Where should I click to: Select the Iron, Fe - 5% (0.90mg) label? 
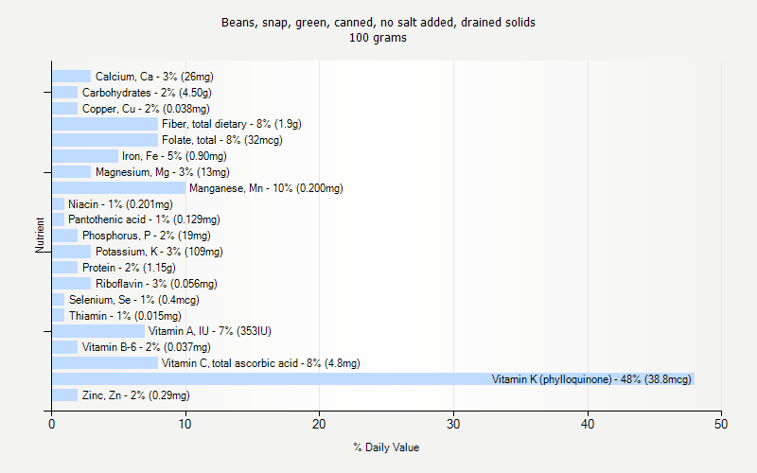tap(174, 156)
